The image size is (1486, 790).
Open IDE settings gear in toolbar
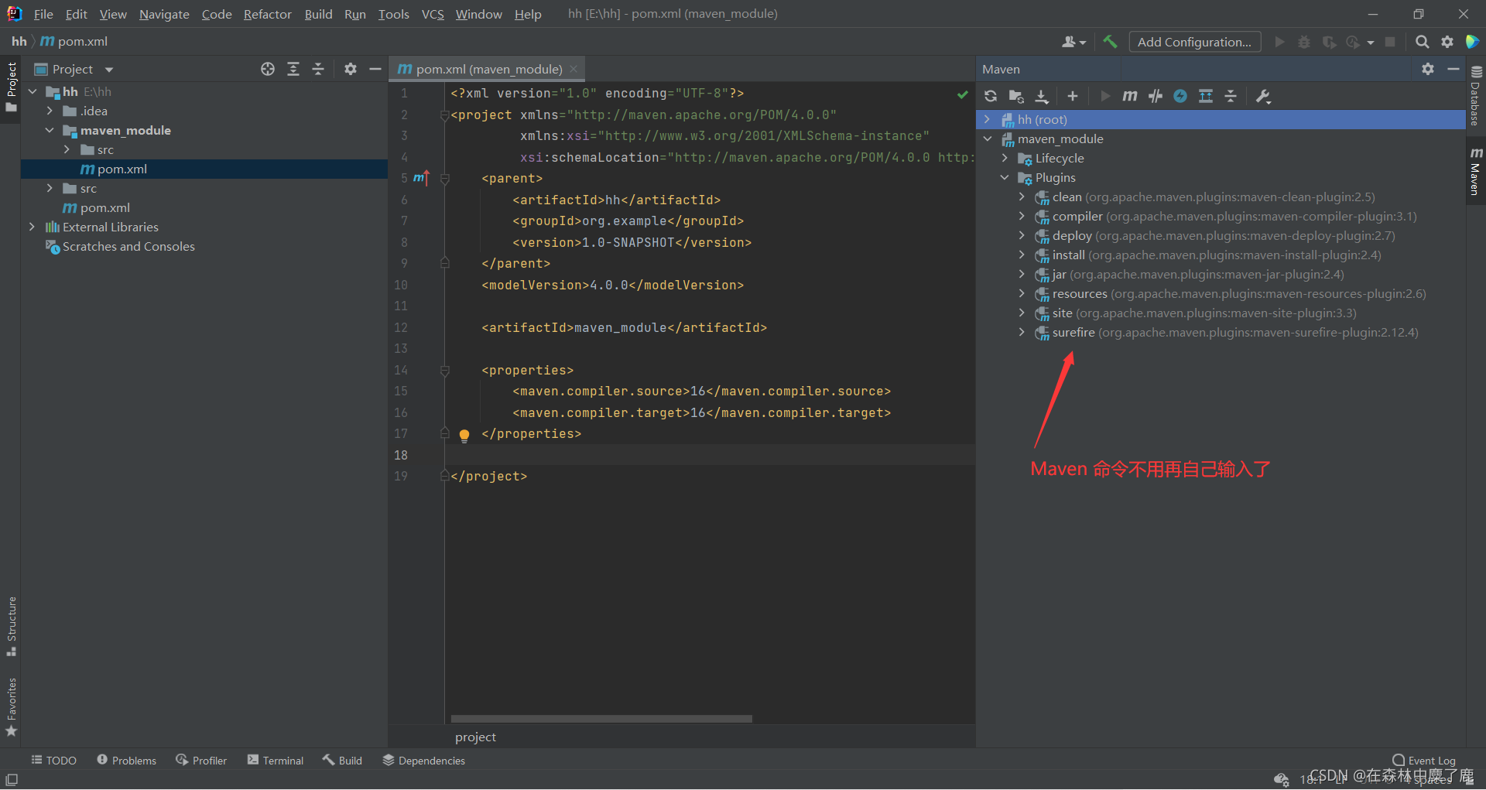(x=1447, y=42)
